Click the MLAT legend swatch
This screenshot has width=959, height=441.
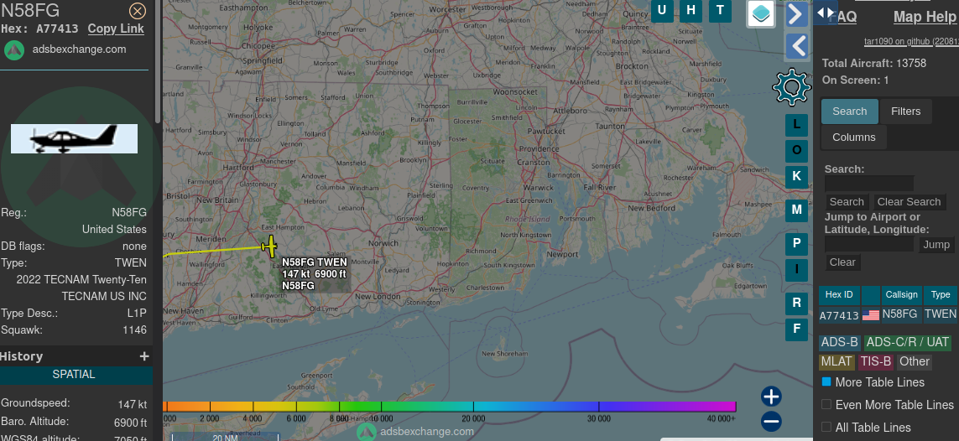tap(836, 361)
